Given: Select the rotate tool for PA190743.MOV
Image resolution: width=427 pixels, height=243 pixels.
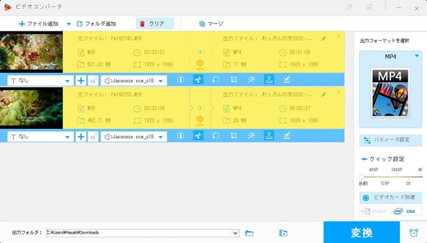Looking at the screenshot, I should [x=216, y=79].
